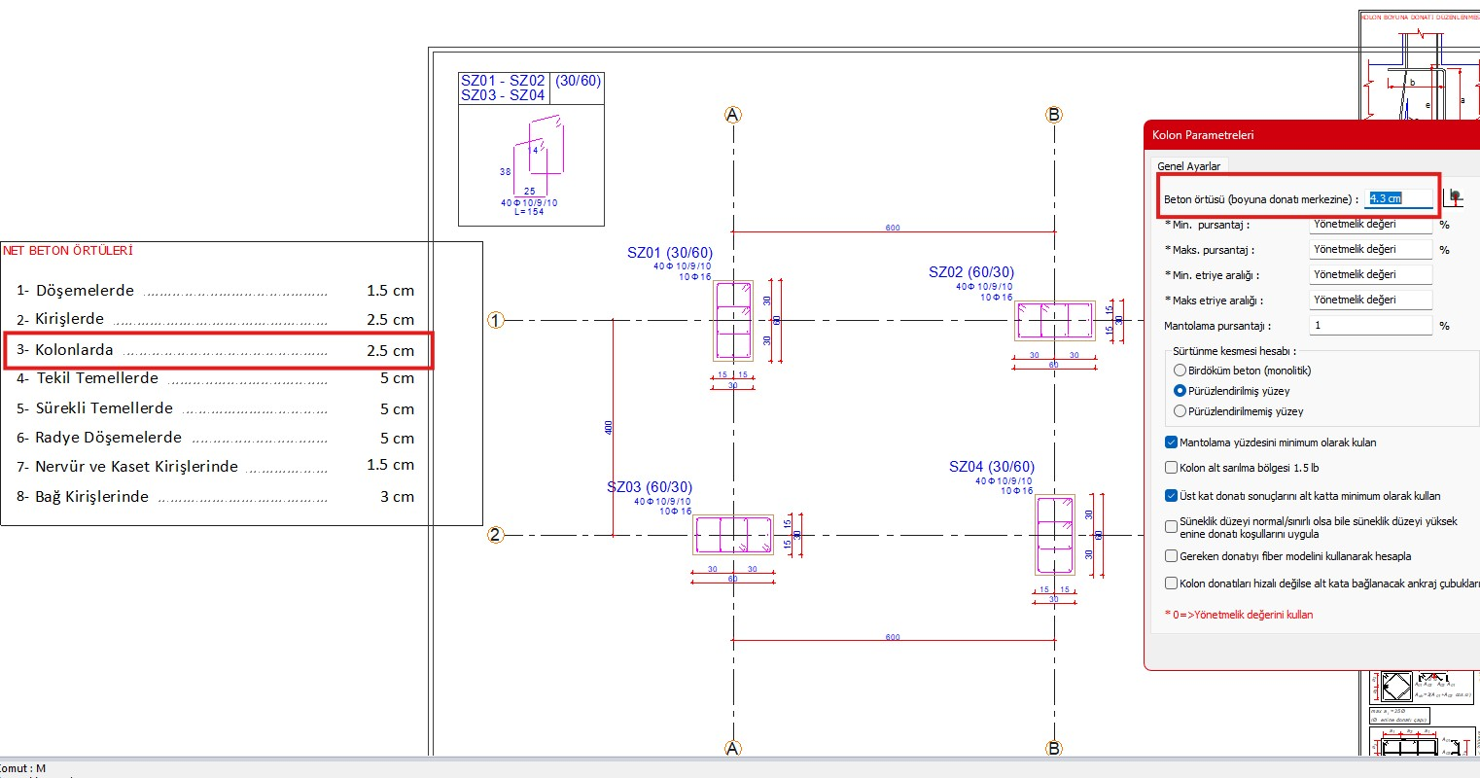Click the '3- Kolonlarda' table row
Screen dimensions: 1480x778
215,350
